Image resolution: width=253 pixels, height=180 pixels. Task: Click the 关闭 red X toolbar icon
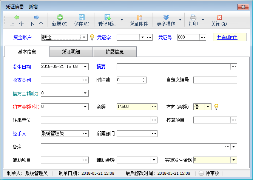pos(219,17)
